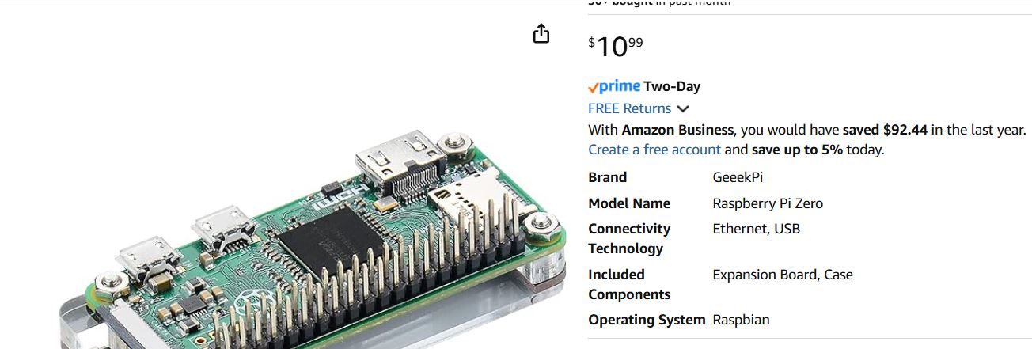The height and width of the screenshot is (349, 1032).
Task: Click the $10.99 price
Action: coord(616,47)
